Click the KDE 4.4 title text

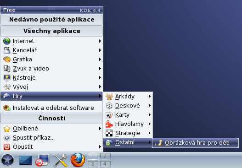[x=90, y=11]
